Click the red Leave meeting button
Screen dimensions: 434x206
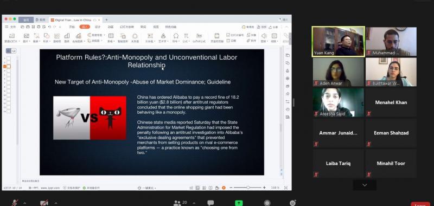click(x=420, y=204)
